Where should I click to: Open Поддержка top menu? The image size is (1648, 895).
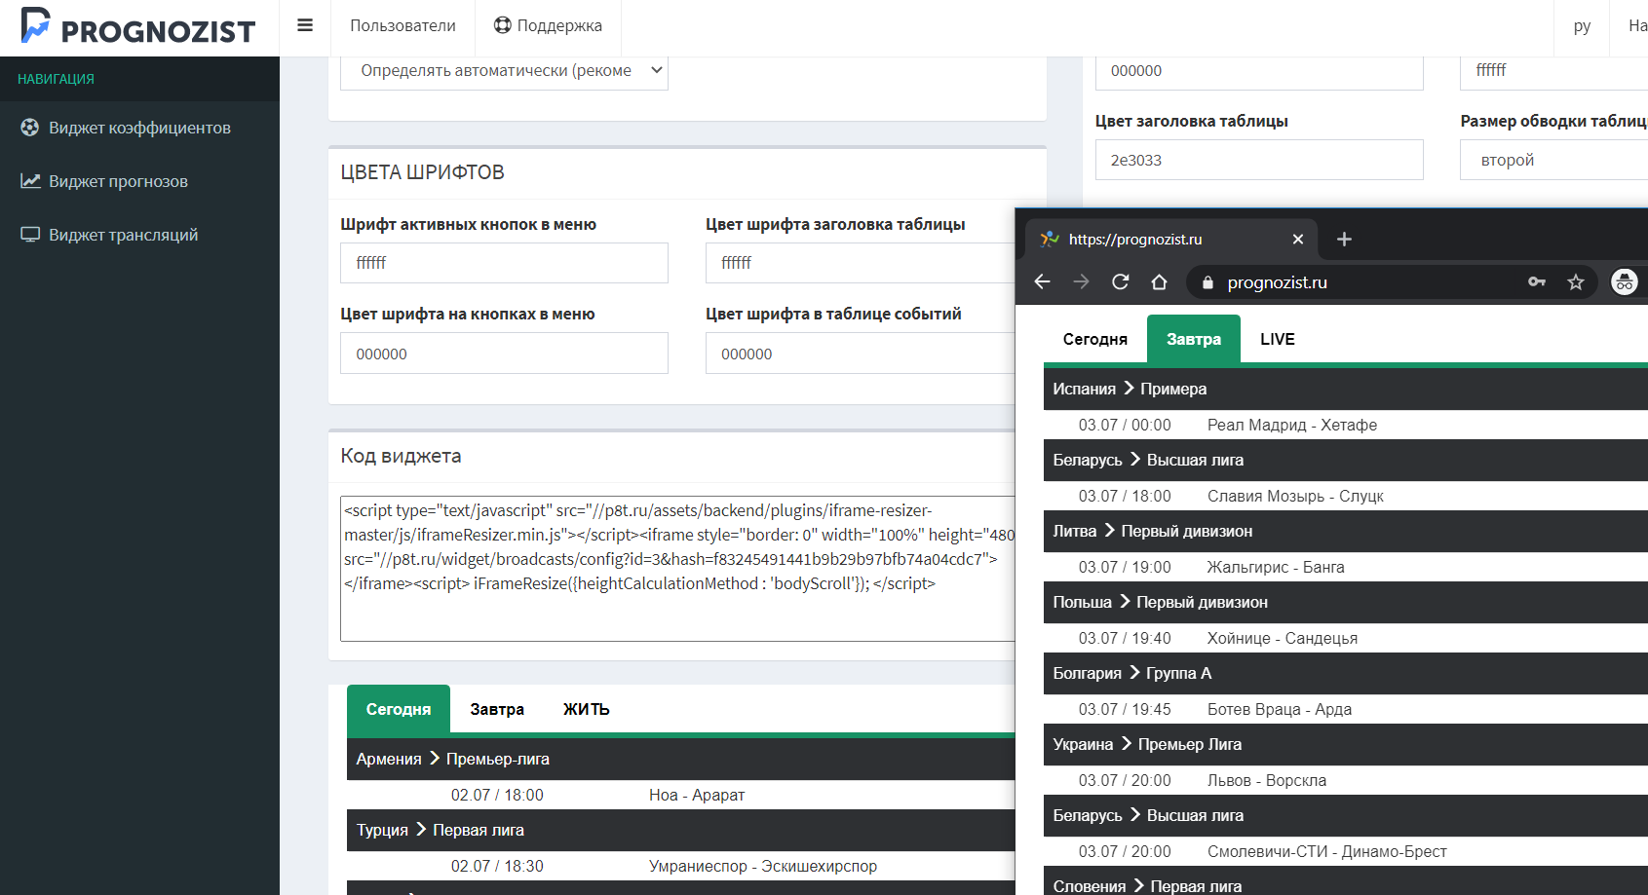(x=548, y=25)
